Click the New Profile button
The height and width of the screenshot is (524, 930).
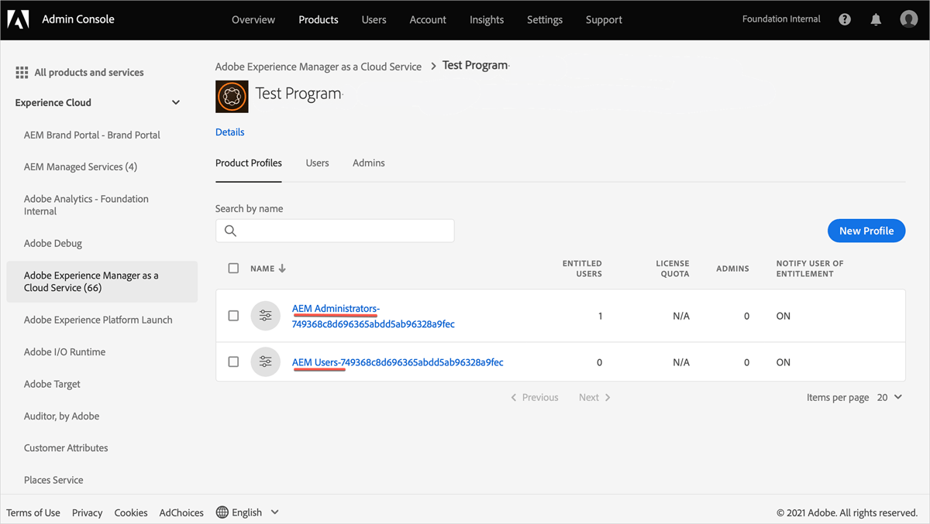(866, 230)
